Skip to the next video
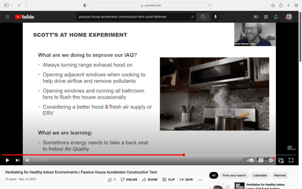Screen dimensions: 302x189 pos(18,160)
